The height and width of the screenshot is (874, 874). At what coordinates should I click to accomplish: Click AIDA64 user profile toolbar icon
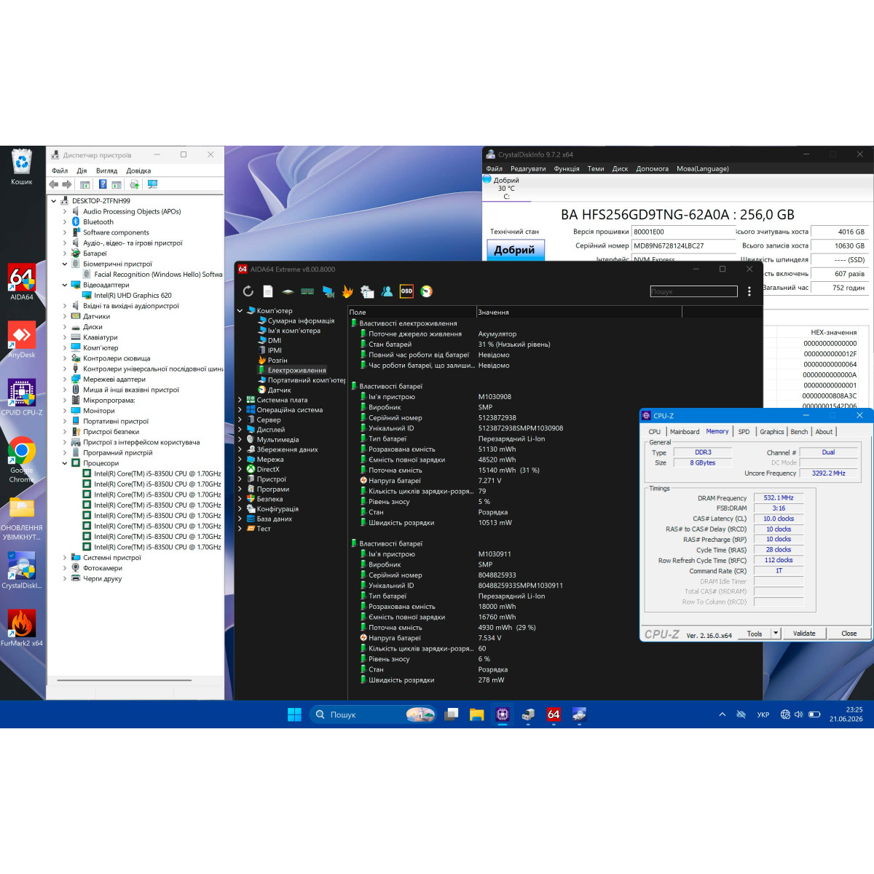coord(387,291)
